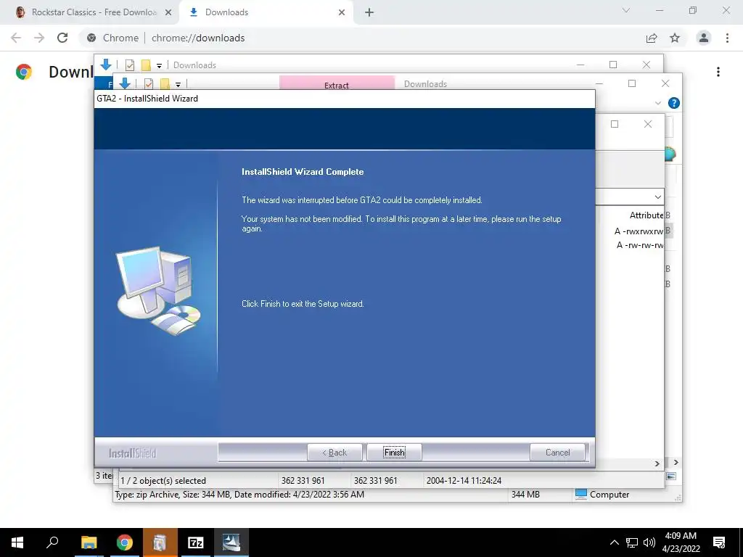Click the highlighted orange installer taskbar icon
The height and width of the screenshot is (557, 743).
[160, 542]
